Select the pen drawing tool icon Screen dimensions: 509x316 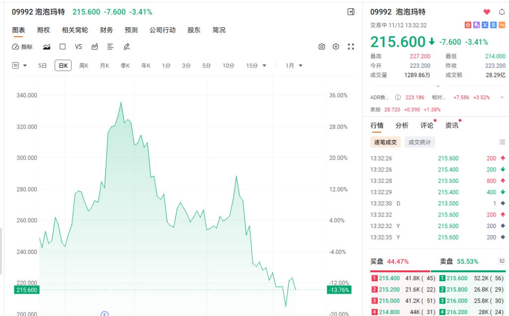[x=127, y=46]
